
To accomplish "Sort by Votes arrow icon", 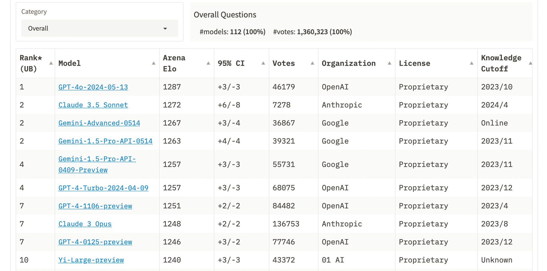I will click(x=312, y=63).
